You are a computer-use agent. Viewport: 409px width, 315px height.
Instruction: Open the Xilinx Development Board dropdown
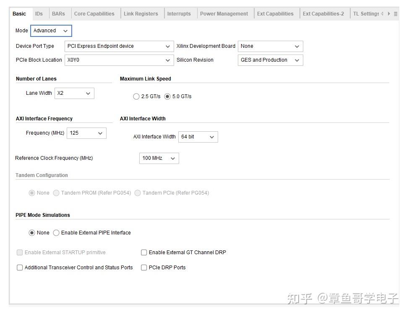(x=297, y=46)
